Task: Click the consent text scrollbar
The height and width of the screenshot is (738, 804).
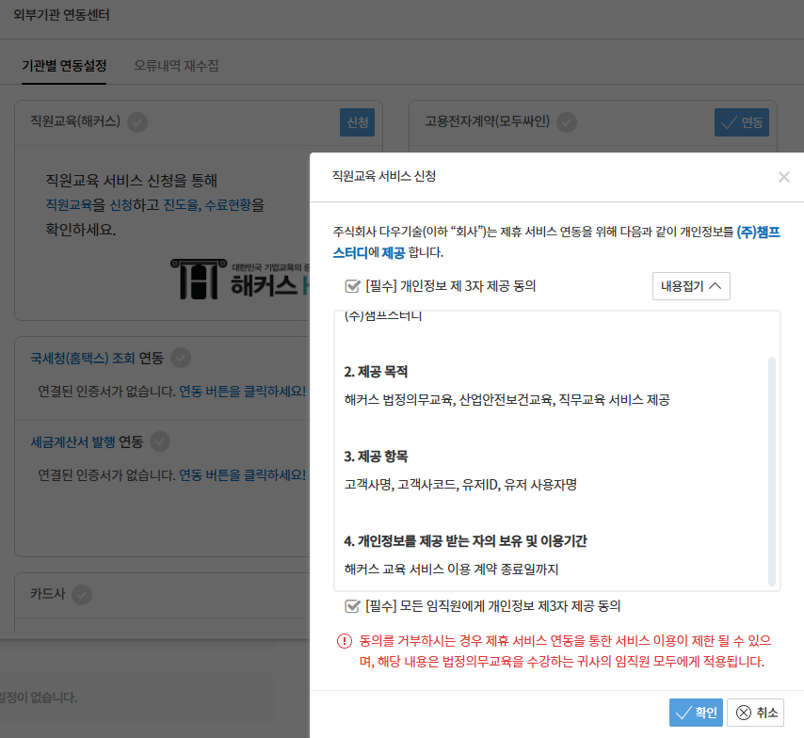Action: [x=773, y=471]
